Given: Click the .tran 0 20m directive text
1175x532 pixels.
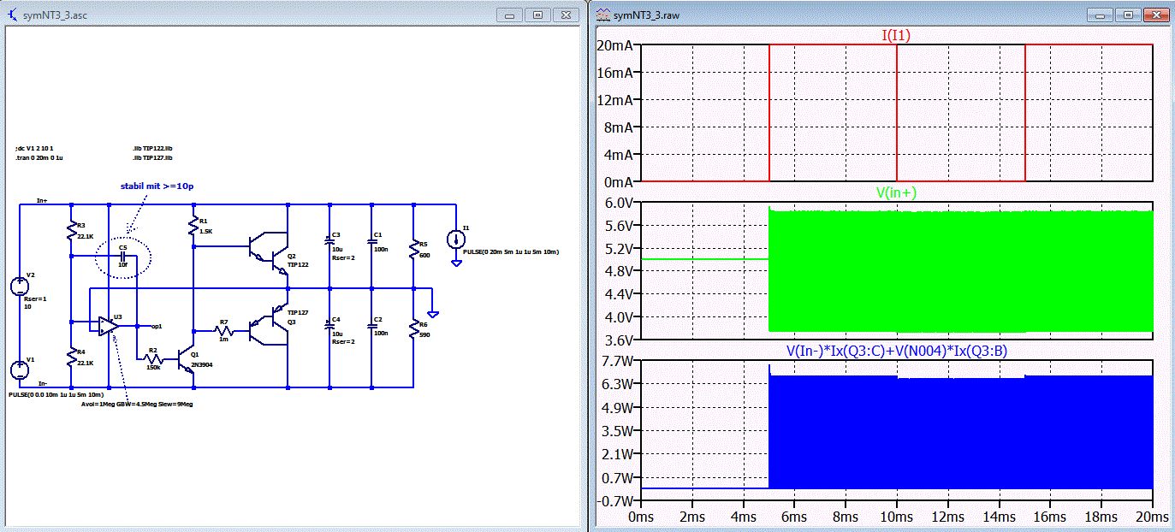Looking at the screenshot, I should pyautogui.click(x=40, y=158).
